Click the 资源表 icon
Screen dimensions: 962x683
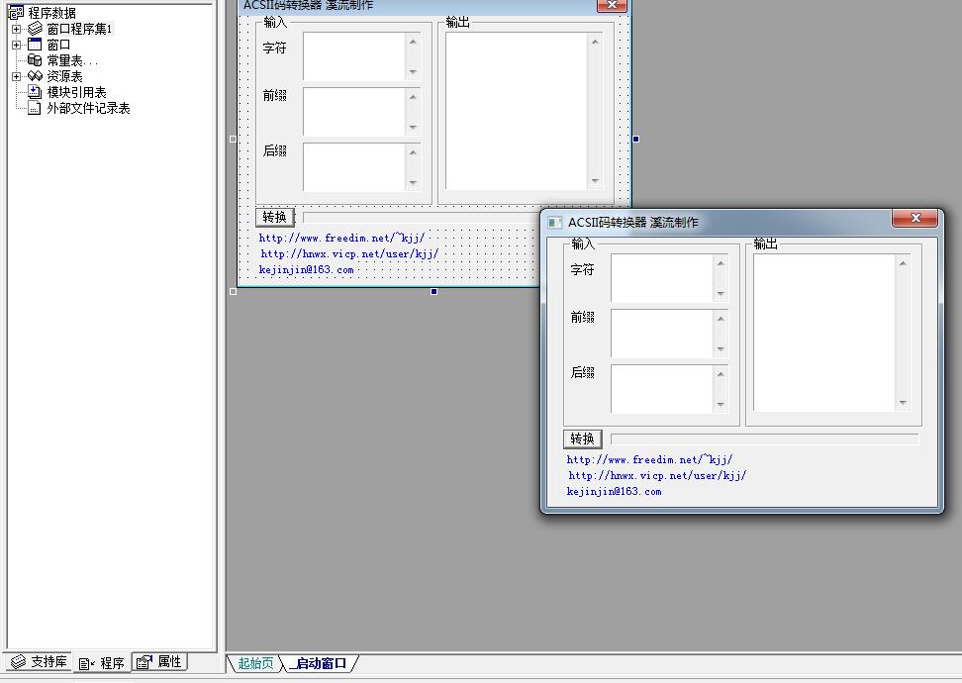pyautogui.click(x=35, y=76)
